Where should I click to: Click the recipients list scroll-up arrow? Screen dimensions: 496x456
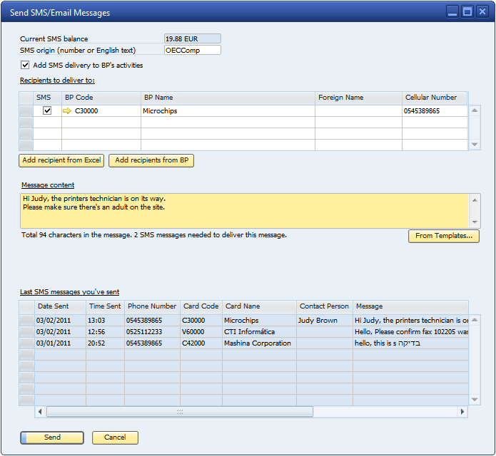(474, 110)
